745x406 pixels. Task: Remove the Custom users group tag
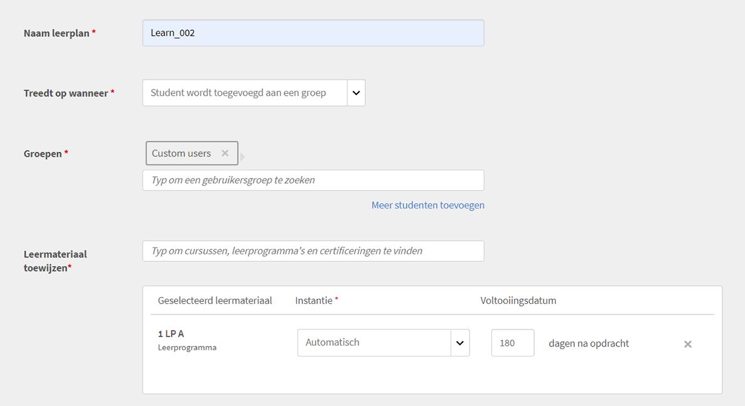[x=225, y=154]
